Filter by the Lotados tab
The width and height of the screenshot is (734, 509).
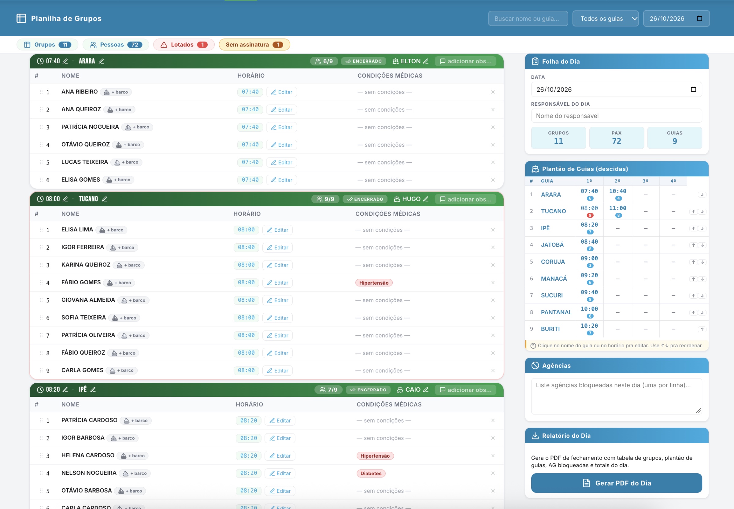[184, 45]
